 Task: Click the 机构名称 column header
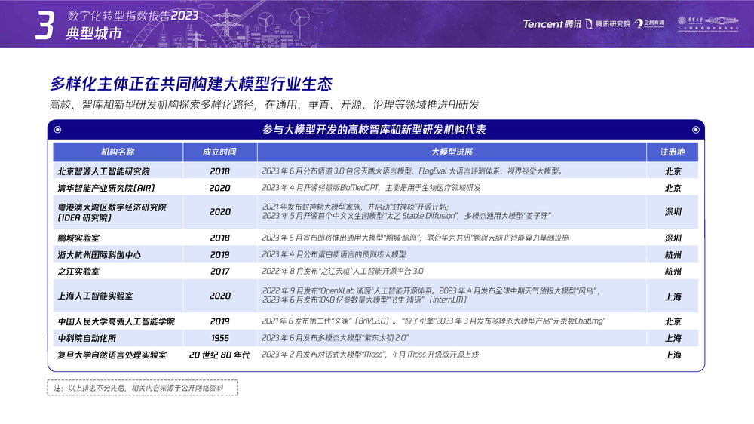[x=118, y=152]
